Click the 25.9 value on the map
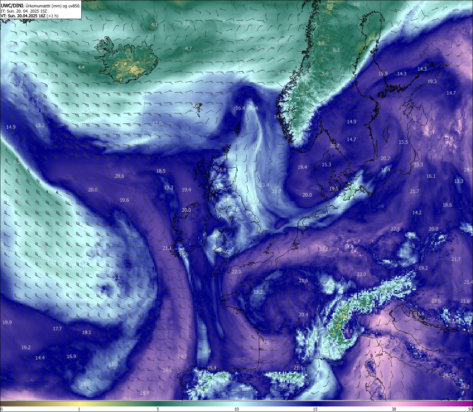Image resolution: width=473 pixels, height=412 pixels. 144,393
